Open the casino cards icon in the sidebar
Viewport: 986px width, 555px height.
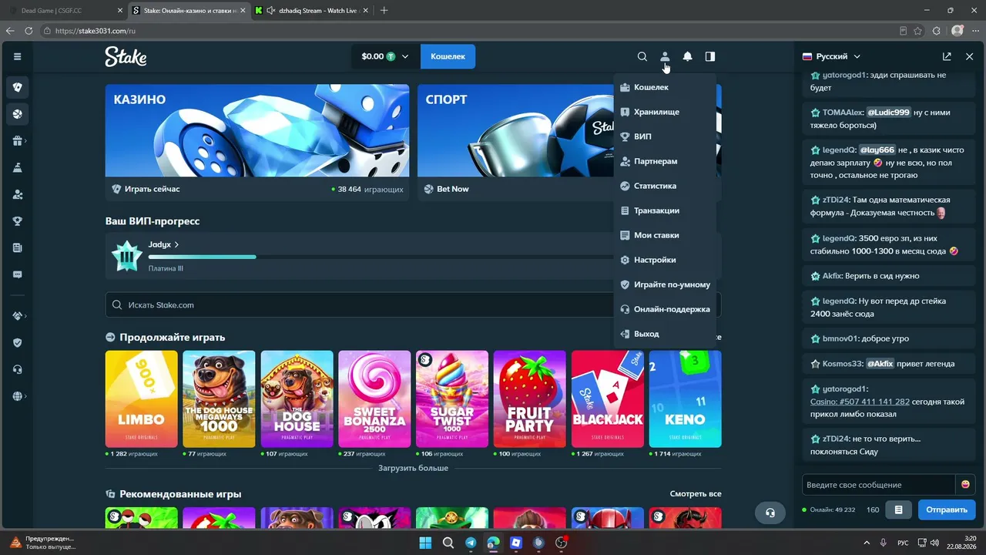tap(17, 87)
